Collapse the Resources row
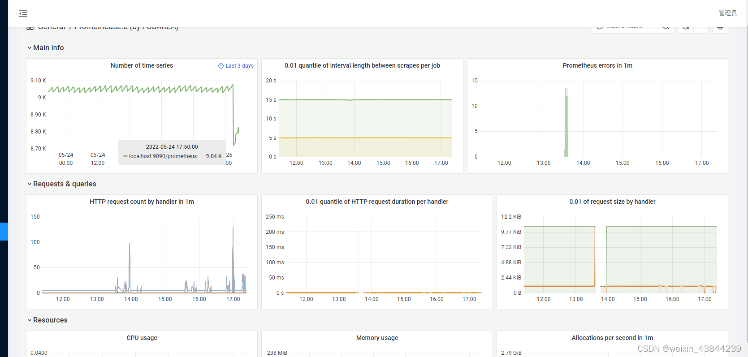The height and width of the screenshot is (357, 748). pyautogui.click(x=47, y=320)
